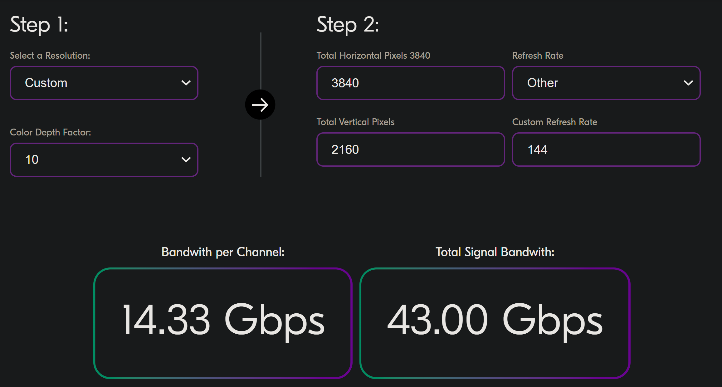Click the chevron on the Custom resolution box
722x387 pixels.
pyautogui.click(x=186, y=83)
